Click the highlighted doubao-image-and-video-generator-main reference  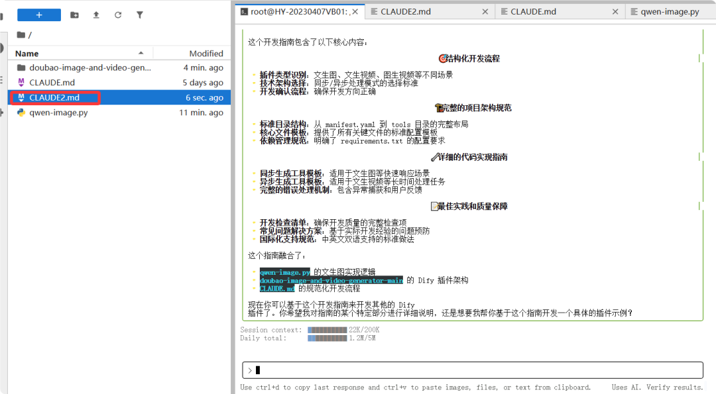point(331,281)
